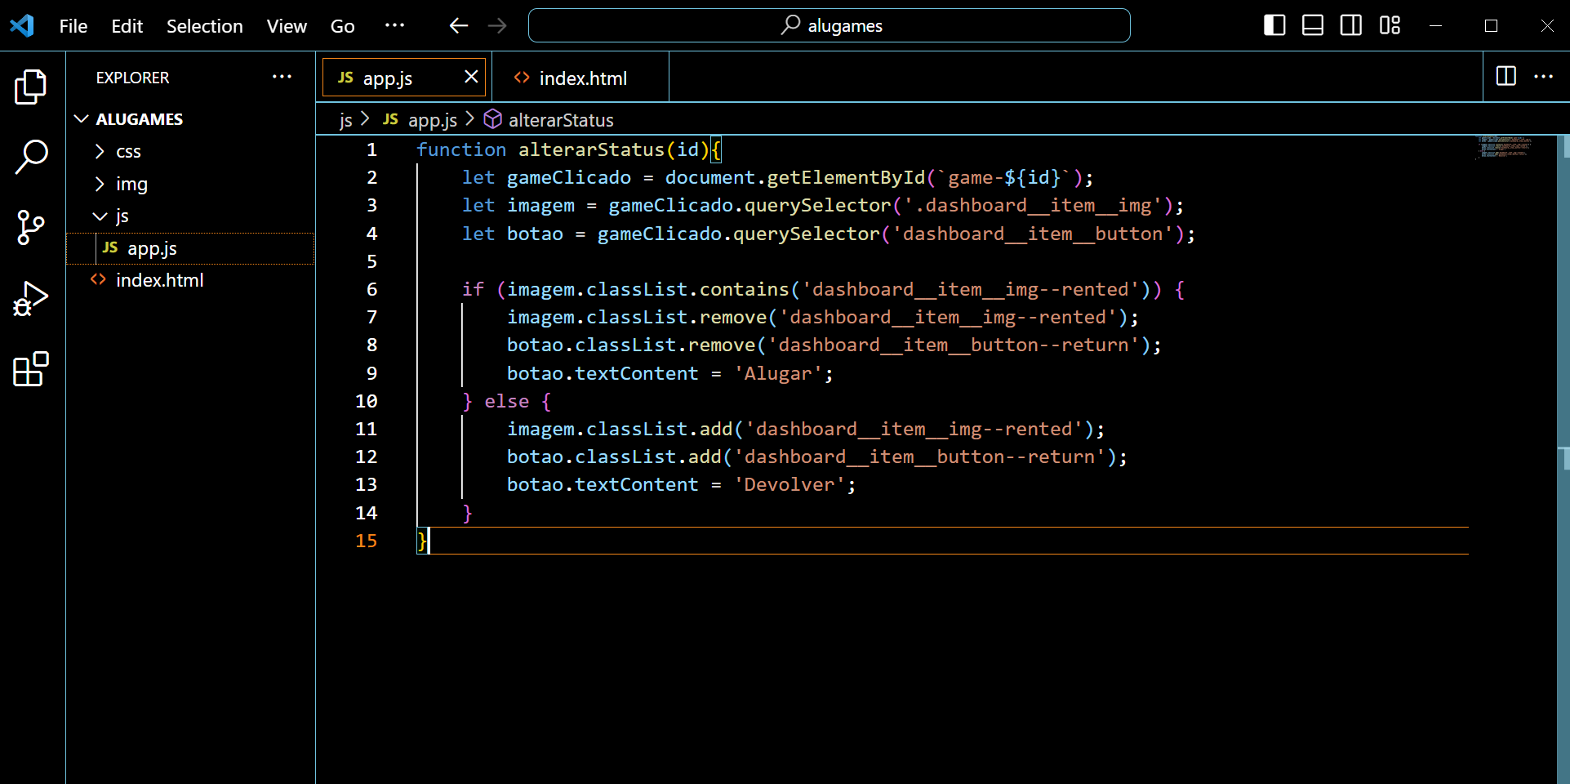Click 'contains' on line 6
The image size is (1570, 784).
tap(745, 289)
